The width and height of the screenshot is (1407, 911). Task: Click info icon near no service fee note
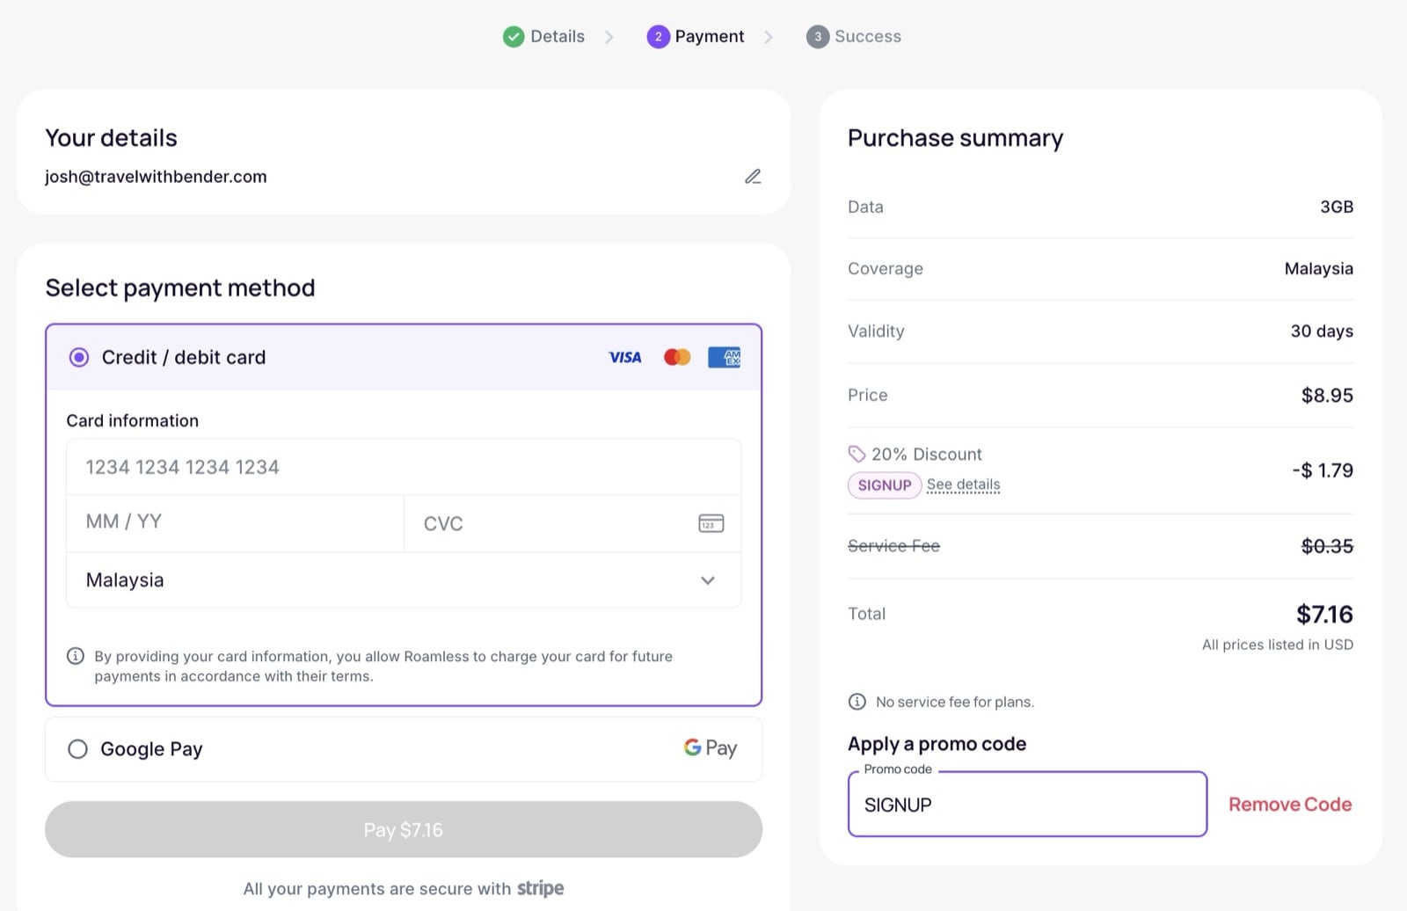tap(857, 702)
